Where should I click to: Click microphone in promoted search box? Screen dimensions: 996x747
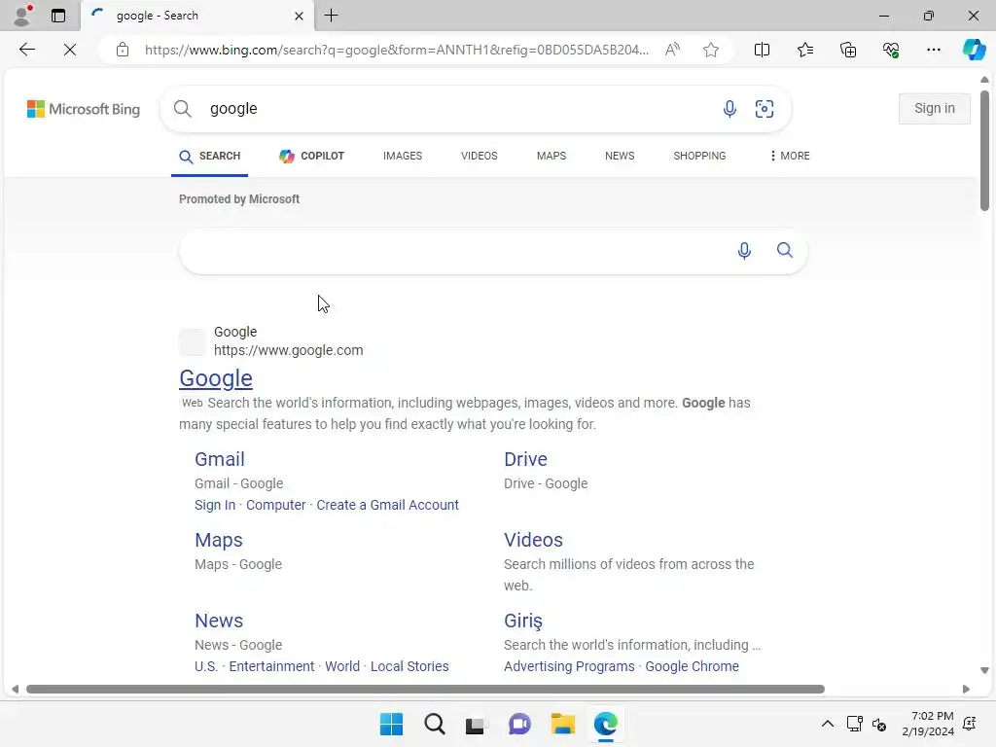[744, 251]
